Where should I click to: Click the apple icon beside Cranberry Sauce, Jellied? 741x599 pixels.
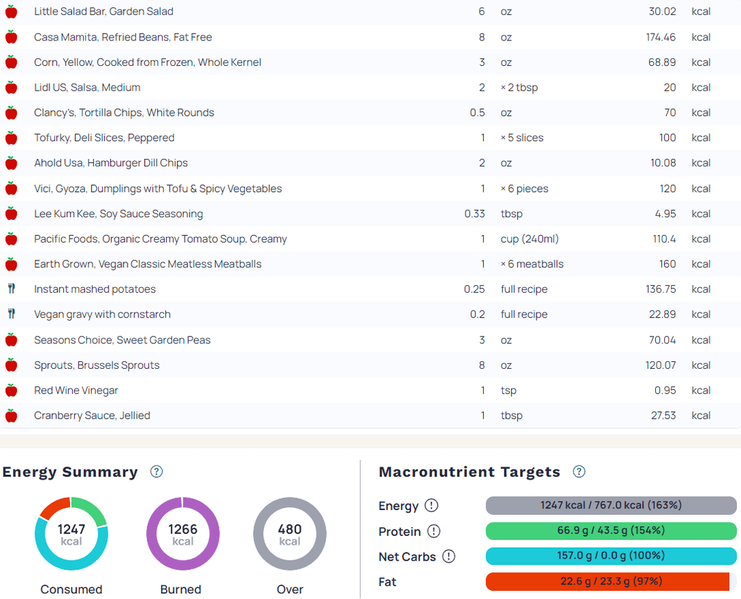[11, 415]
